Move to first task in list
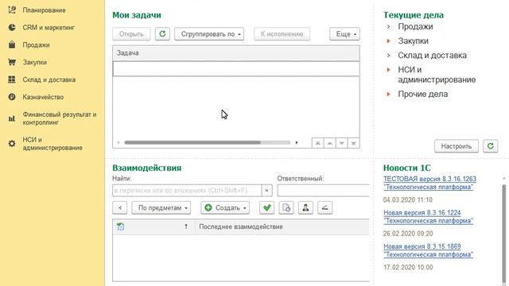The height and width of the screenshot is (286, 509). pos(318,143)
